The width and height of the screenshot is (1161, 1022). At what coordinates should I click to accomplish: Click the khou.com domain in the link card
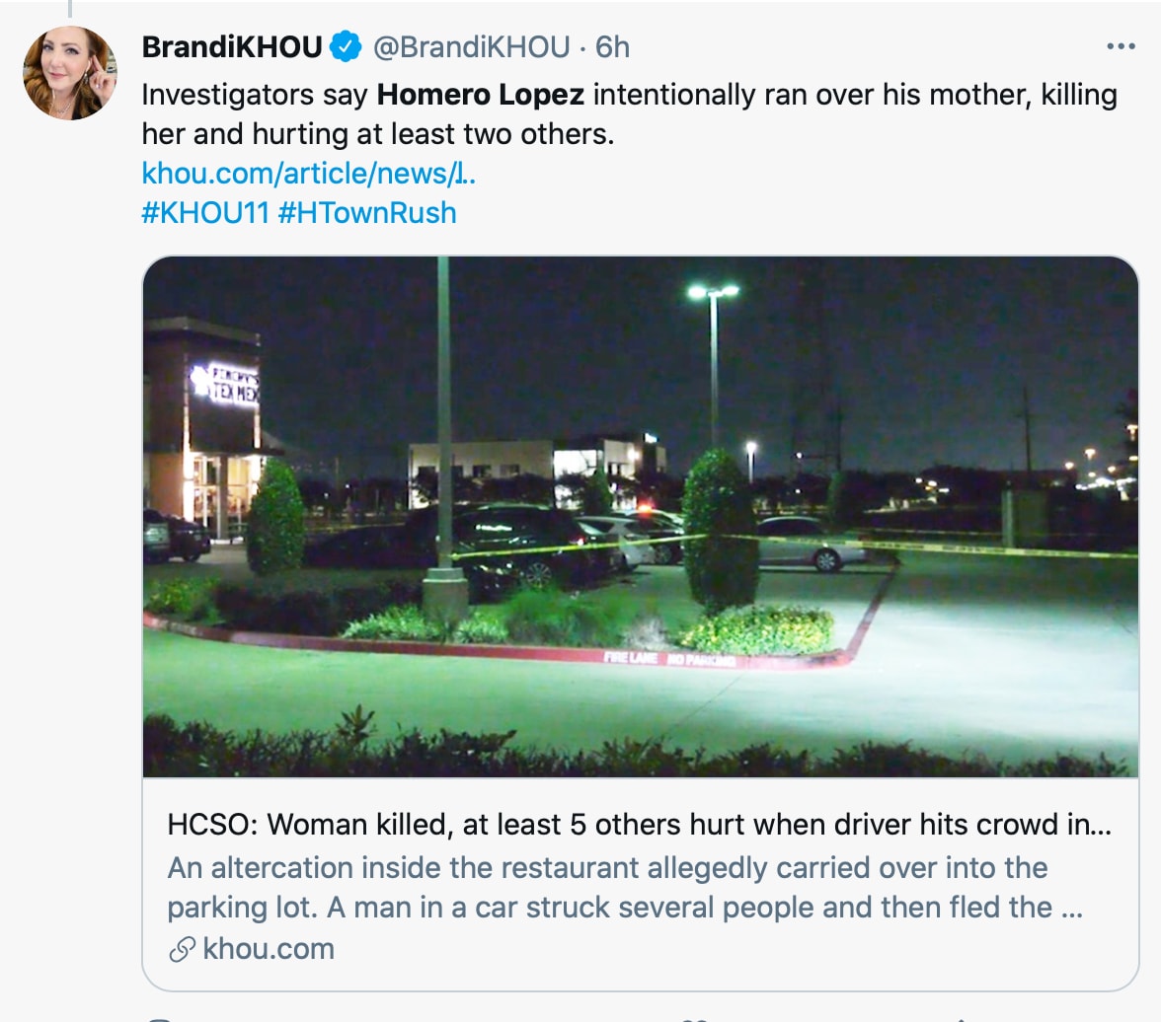(268, 949)
